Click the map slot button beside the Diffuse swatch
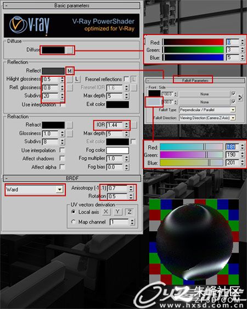Viewport: 247px width, 309px height. pyautogui.click(x=69, y=50)
